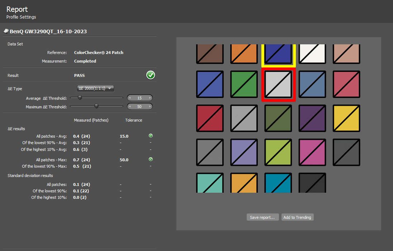Click the monitor profile icon beside BenQ GW3290QT

(x=6, y=31)
